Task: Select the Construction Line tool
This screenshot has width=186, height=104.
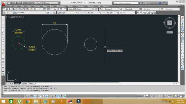Action: click(x=3, y=21)
